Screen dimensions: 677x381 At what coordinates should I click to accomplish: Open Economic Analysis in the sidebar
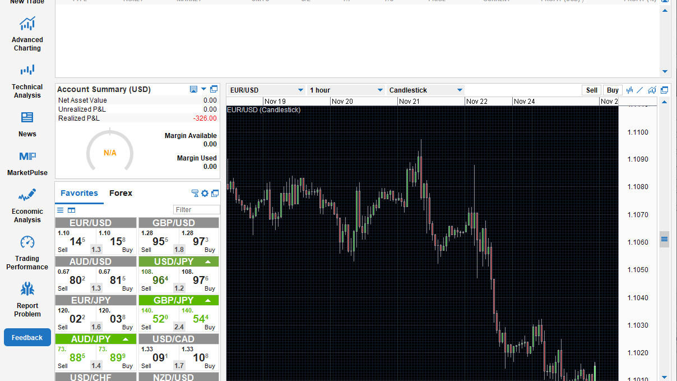[27, 205]
